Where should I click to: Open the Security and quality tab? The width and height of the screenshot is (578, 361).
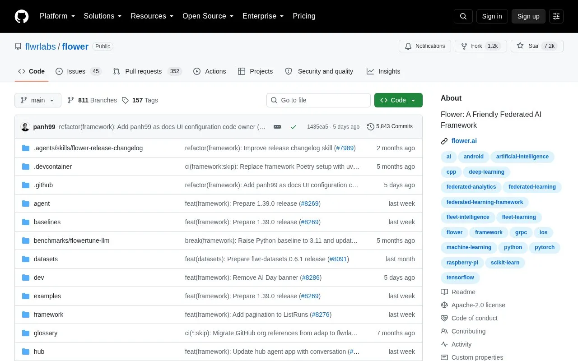[319, 71]
